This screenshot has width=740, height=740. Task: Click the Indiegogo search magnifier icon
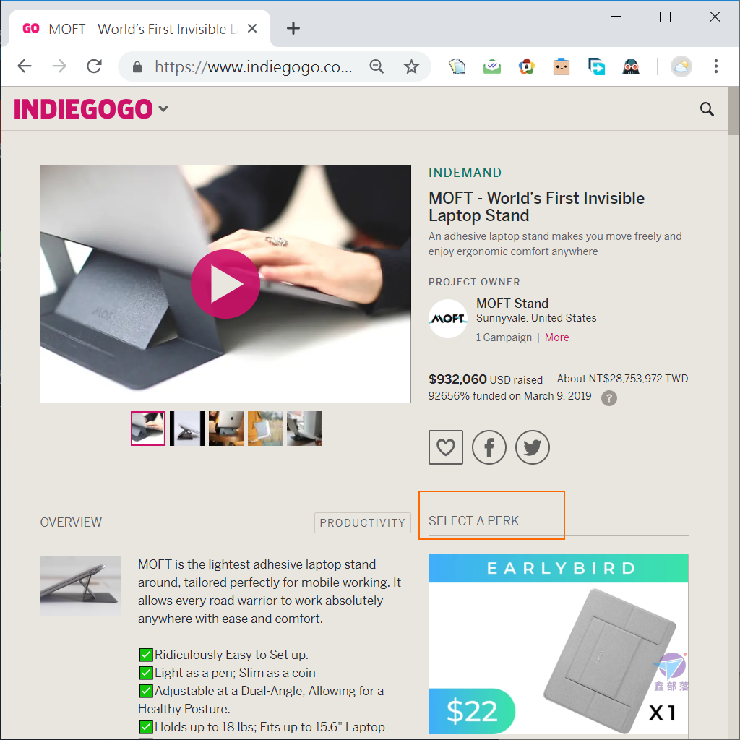(x=707, y=109)
